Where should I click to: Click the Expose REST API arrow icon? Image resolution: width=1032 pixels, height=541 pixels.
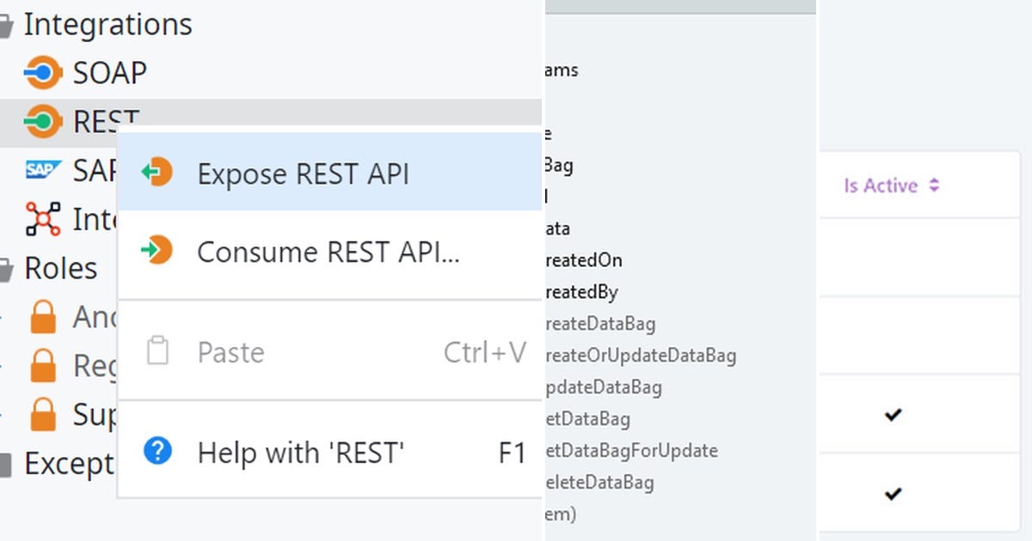pos(157,173)
